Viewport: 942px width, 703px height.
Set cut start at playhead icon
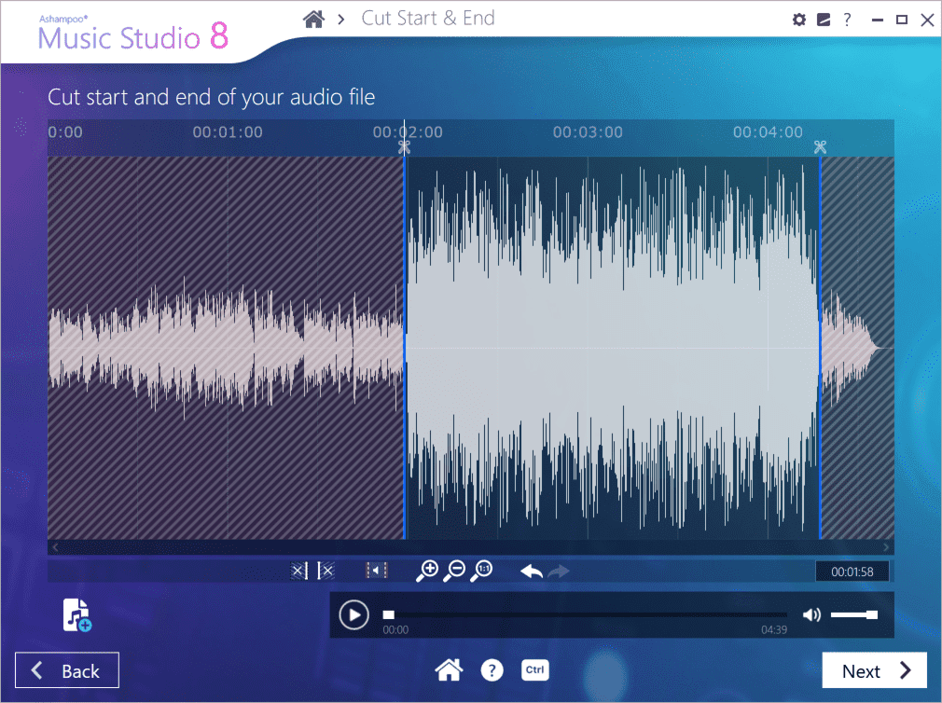pos(299,571)
